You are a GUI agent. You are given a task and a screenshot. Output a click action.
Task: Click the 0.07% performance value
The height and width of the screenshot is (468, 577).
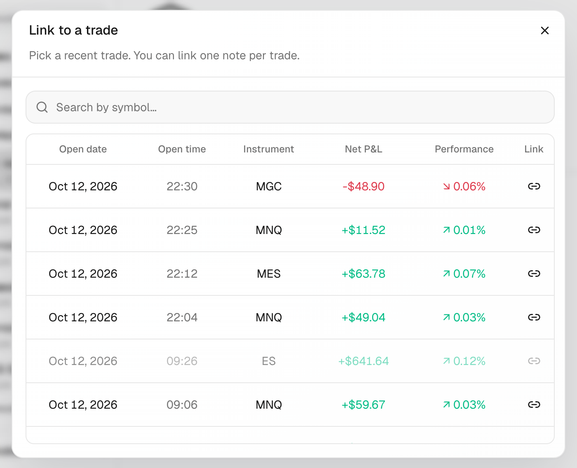coord(469,274)
